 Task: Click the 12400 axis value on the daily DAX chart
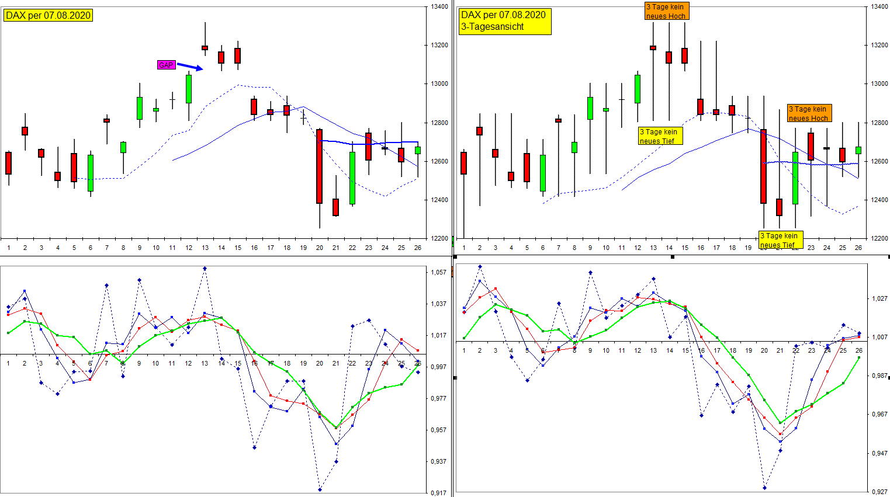click(x=440, y=200)
